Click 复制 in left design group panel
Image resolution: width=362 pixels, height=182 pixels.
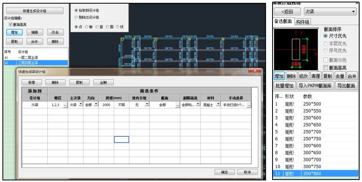point(14,42)
